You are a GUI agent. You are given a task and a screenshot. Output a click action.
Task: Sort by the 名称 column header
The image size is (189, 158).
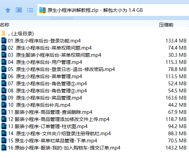4,25
